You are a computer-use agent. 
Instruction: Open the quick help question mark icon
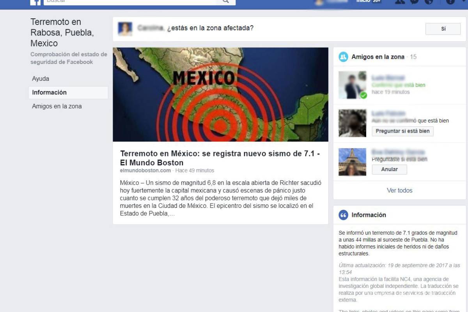pyautogui.click(x=450, y=2)
